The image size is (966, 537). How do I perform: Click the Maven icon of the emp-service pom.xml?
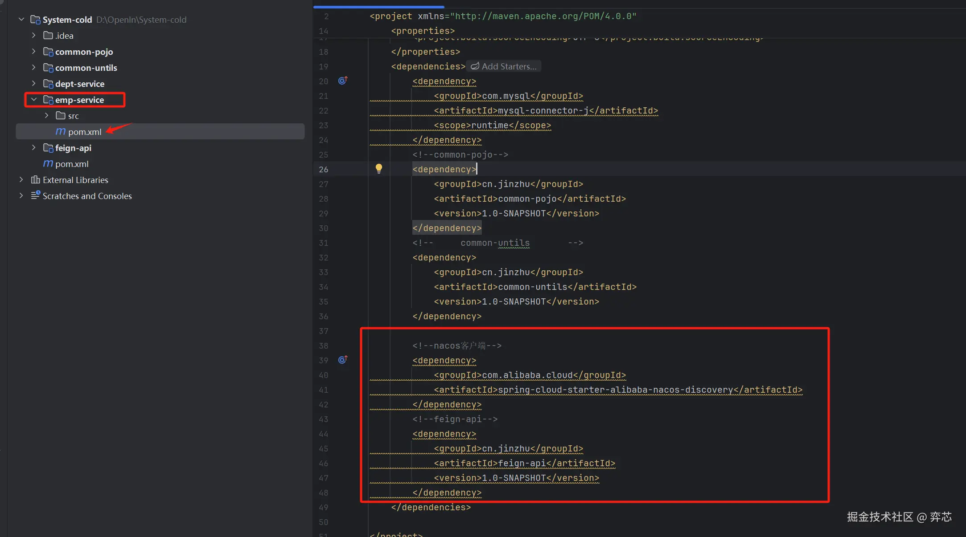60,132
